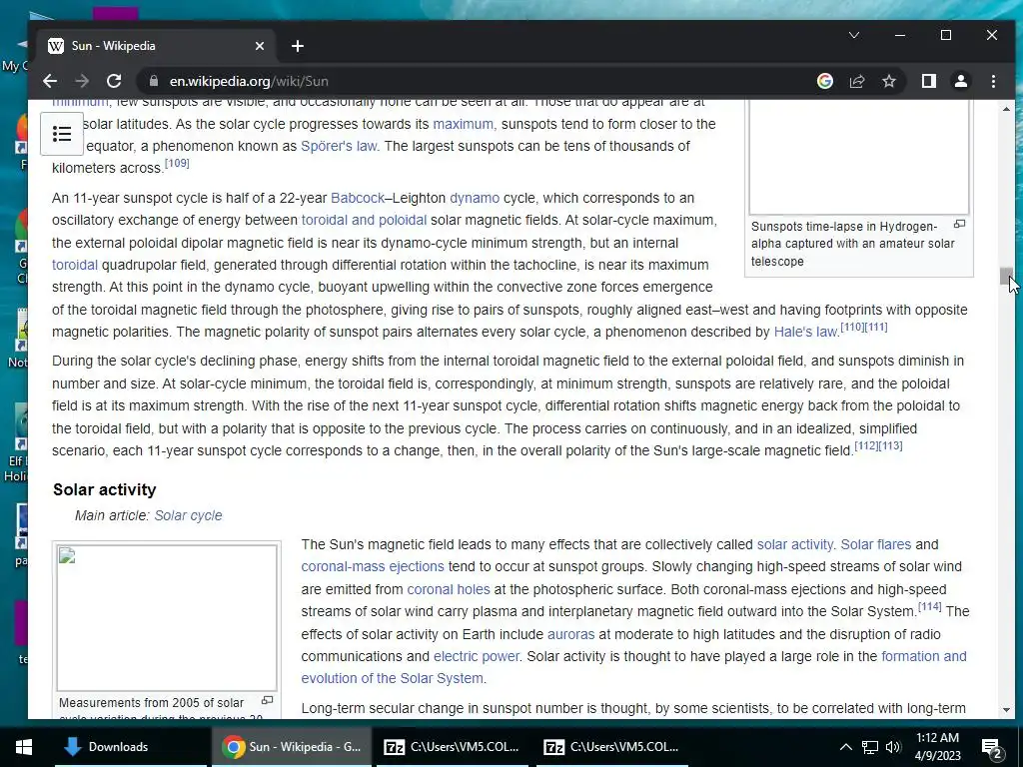Open citation [113]
Image resolution: width=1023 pixels, height=767 pixels.
[x=890, y=445]
